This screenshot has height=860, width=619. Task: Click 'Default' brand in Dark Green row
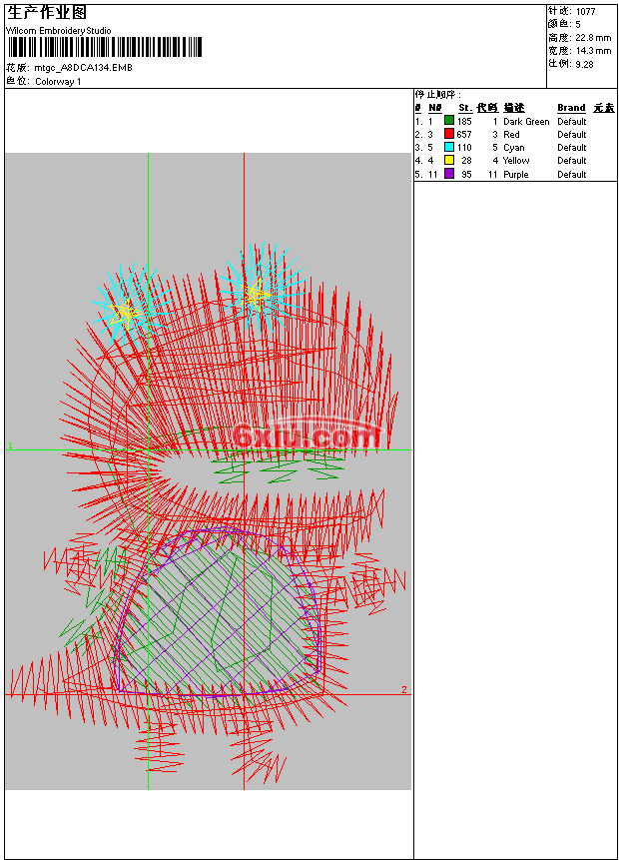point(572,121)
